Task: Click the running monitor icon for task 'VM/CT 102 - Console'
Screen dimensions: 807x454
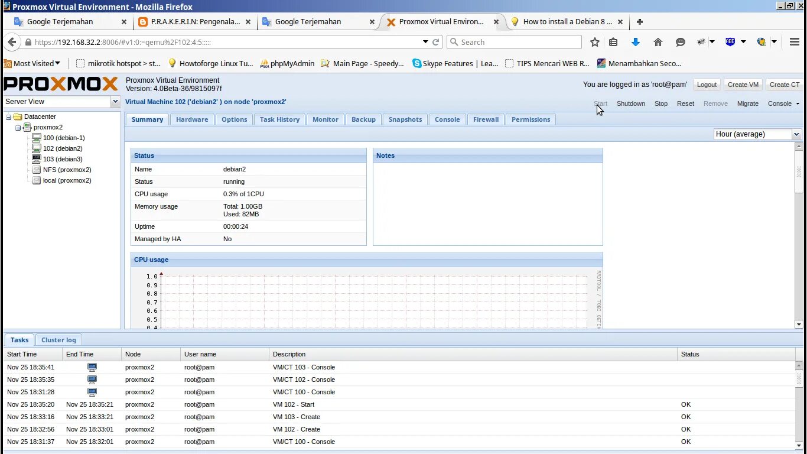Action: pyautogui.click(x=92, y=380)
